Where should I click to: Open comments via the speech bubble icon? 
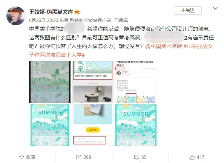pos(137,157)
